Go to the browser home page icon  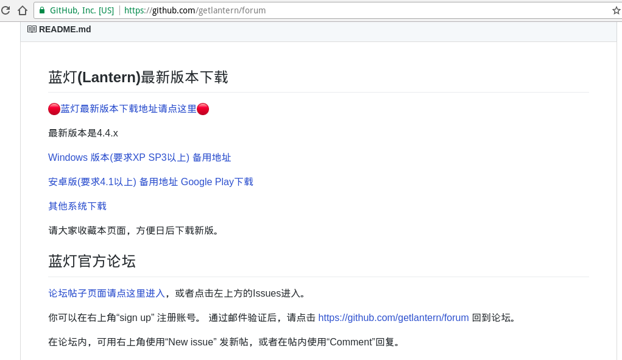pos(23,10)
